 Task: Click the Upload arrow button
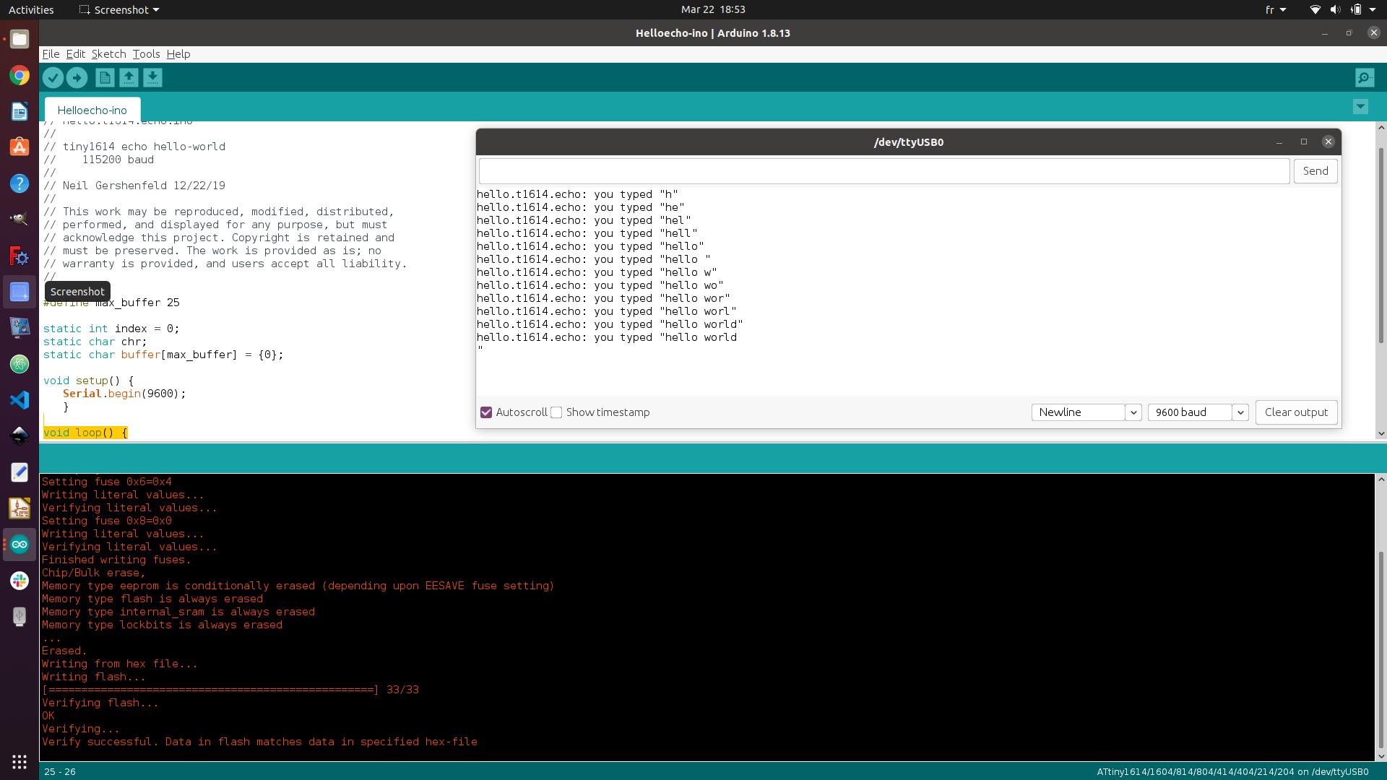(77, 77)
